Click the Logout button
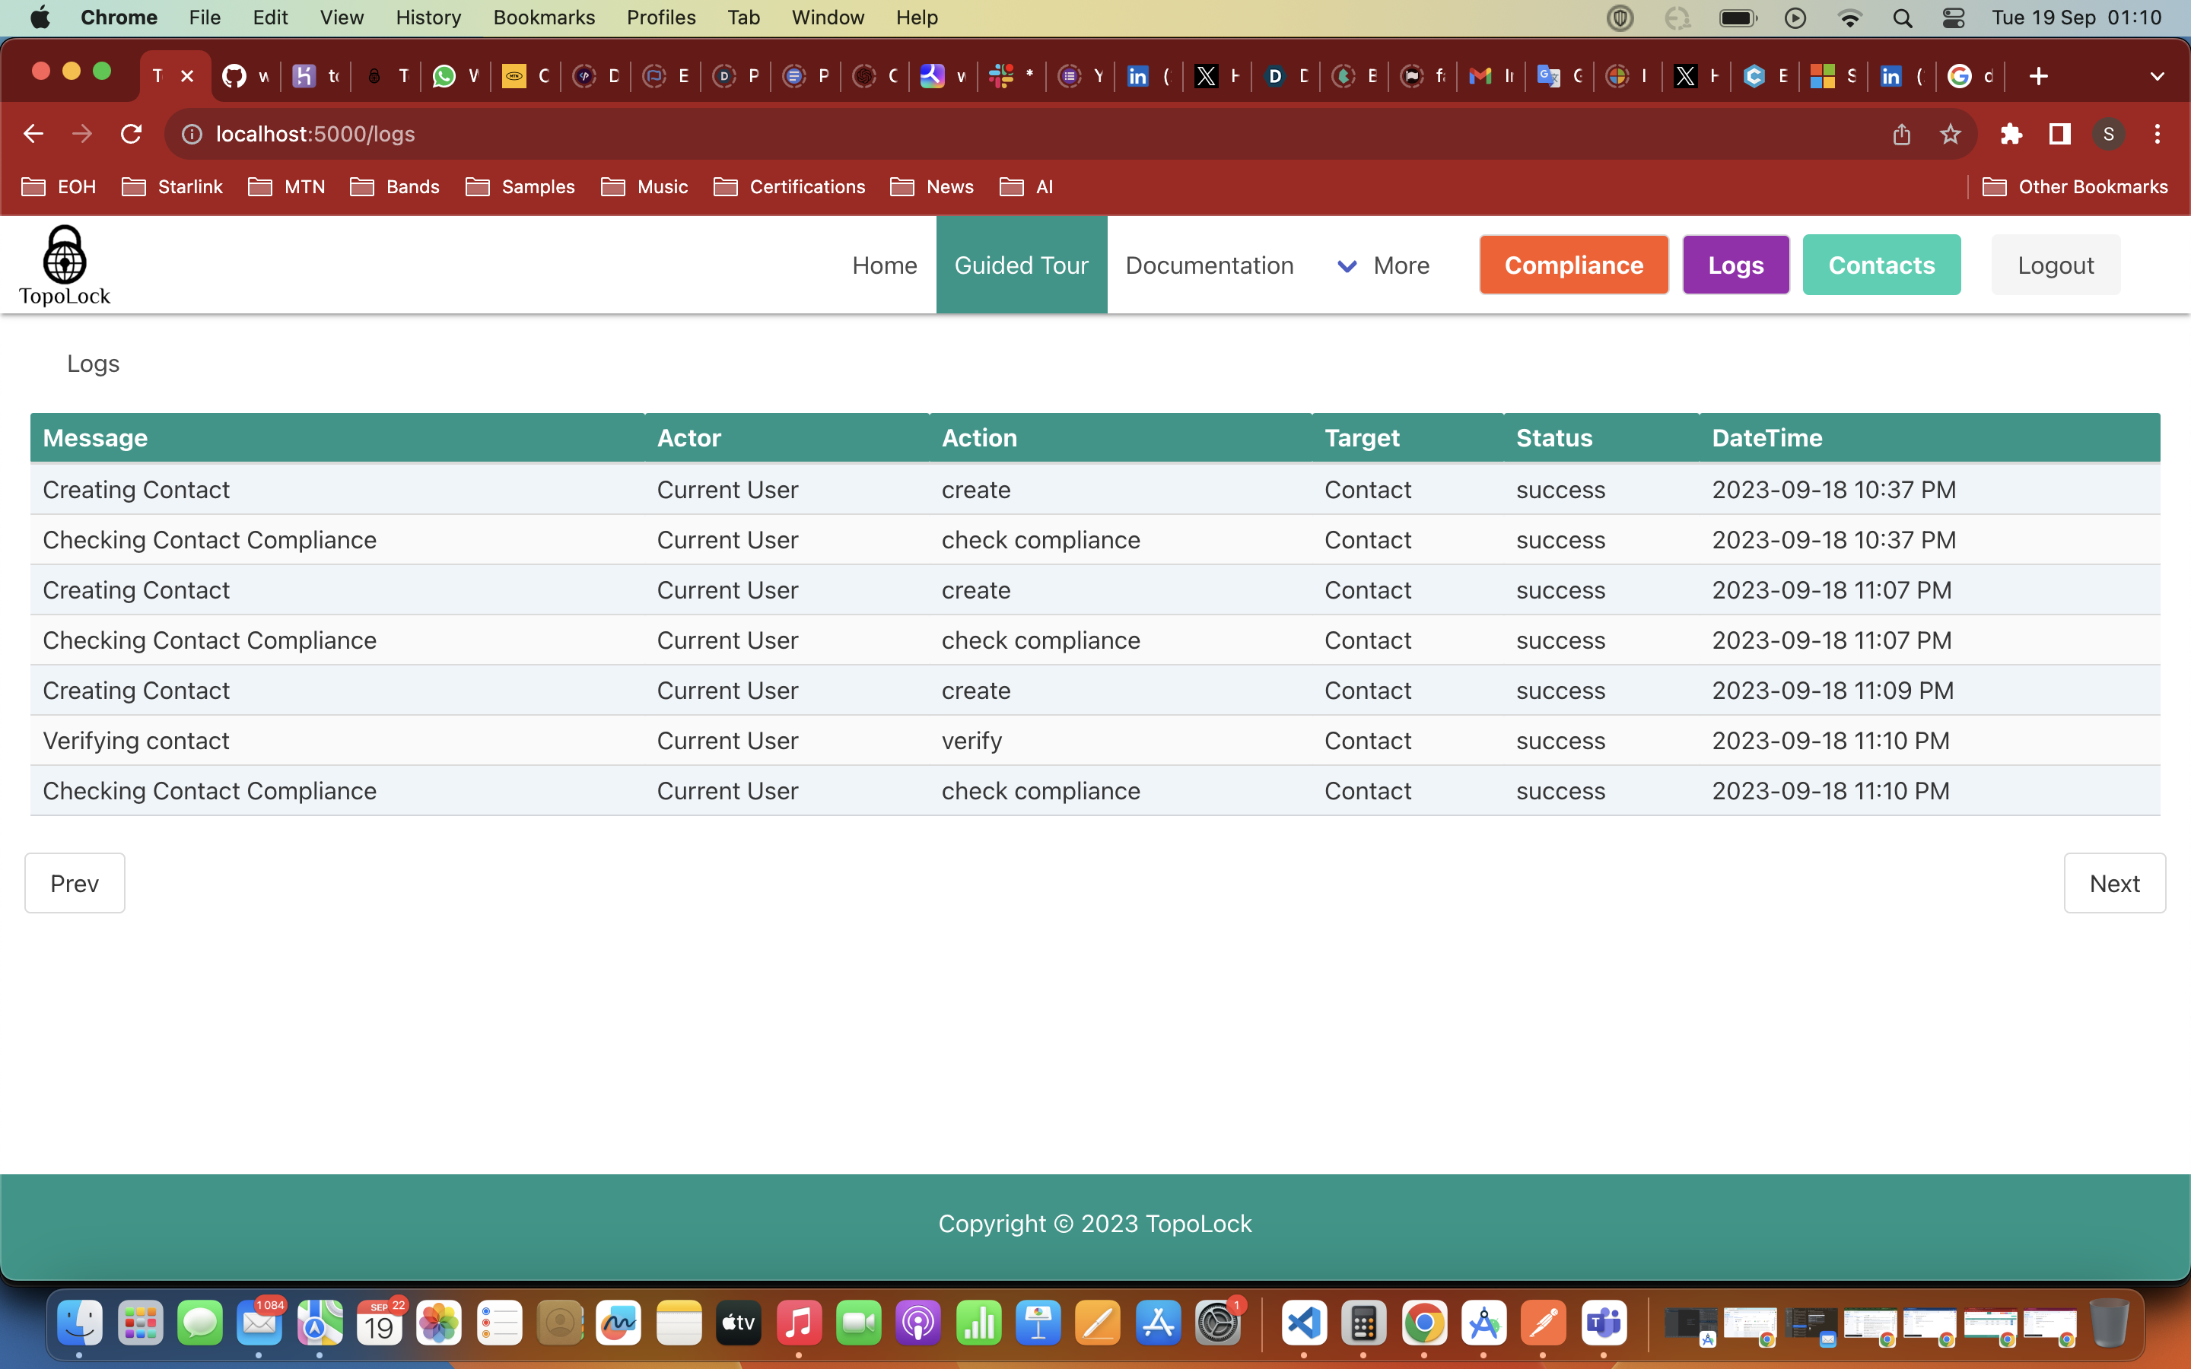Screen dimensions: 2191x1369 pyautogui.click(x=2055, y=265)
